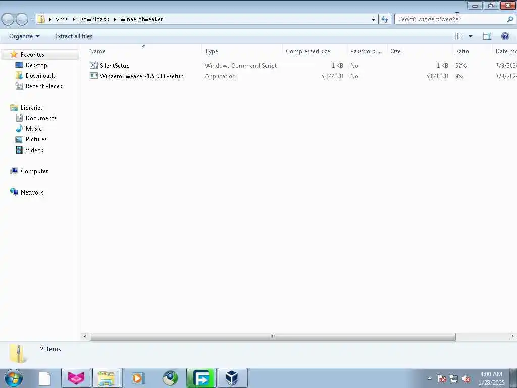Image resolution: width=517 pixels, height=388 pixels.
Task: Select the WinaeroTweaker-1.63.0.0-setup file name
Action: (x=142, y=76)
